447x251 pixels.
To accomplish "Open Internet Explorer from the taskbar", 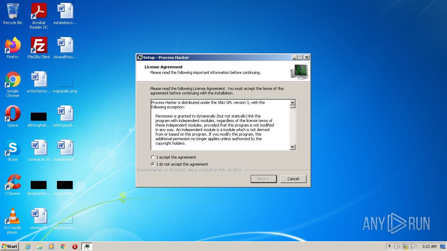I will [28, 246].
